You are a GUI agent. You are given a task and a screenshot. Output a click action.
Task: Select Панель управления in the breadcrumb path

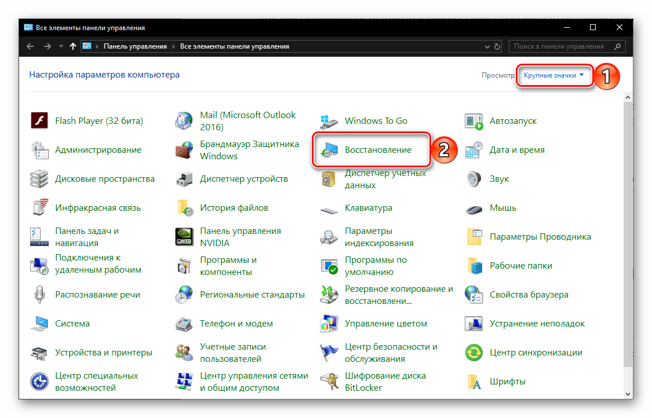135,46
